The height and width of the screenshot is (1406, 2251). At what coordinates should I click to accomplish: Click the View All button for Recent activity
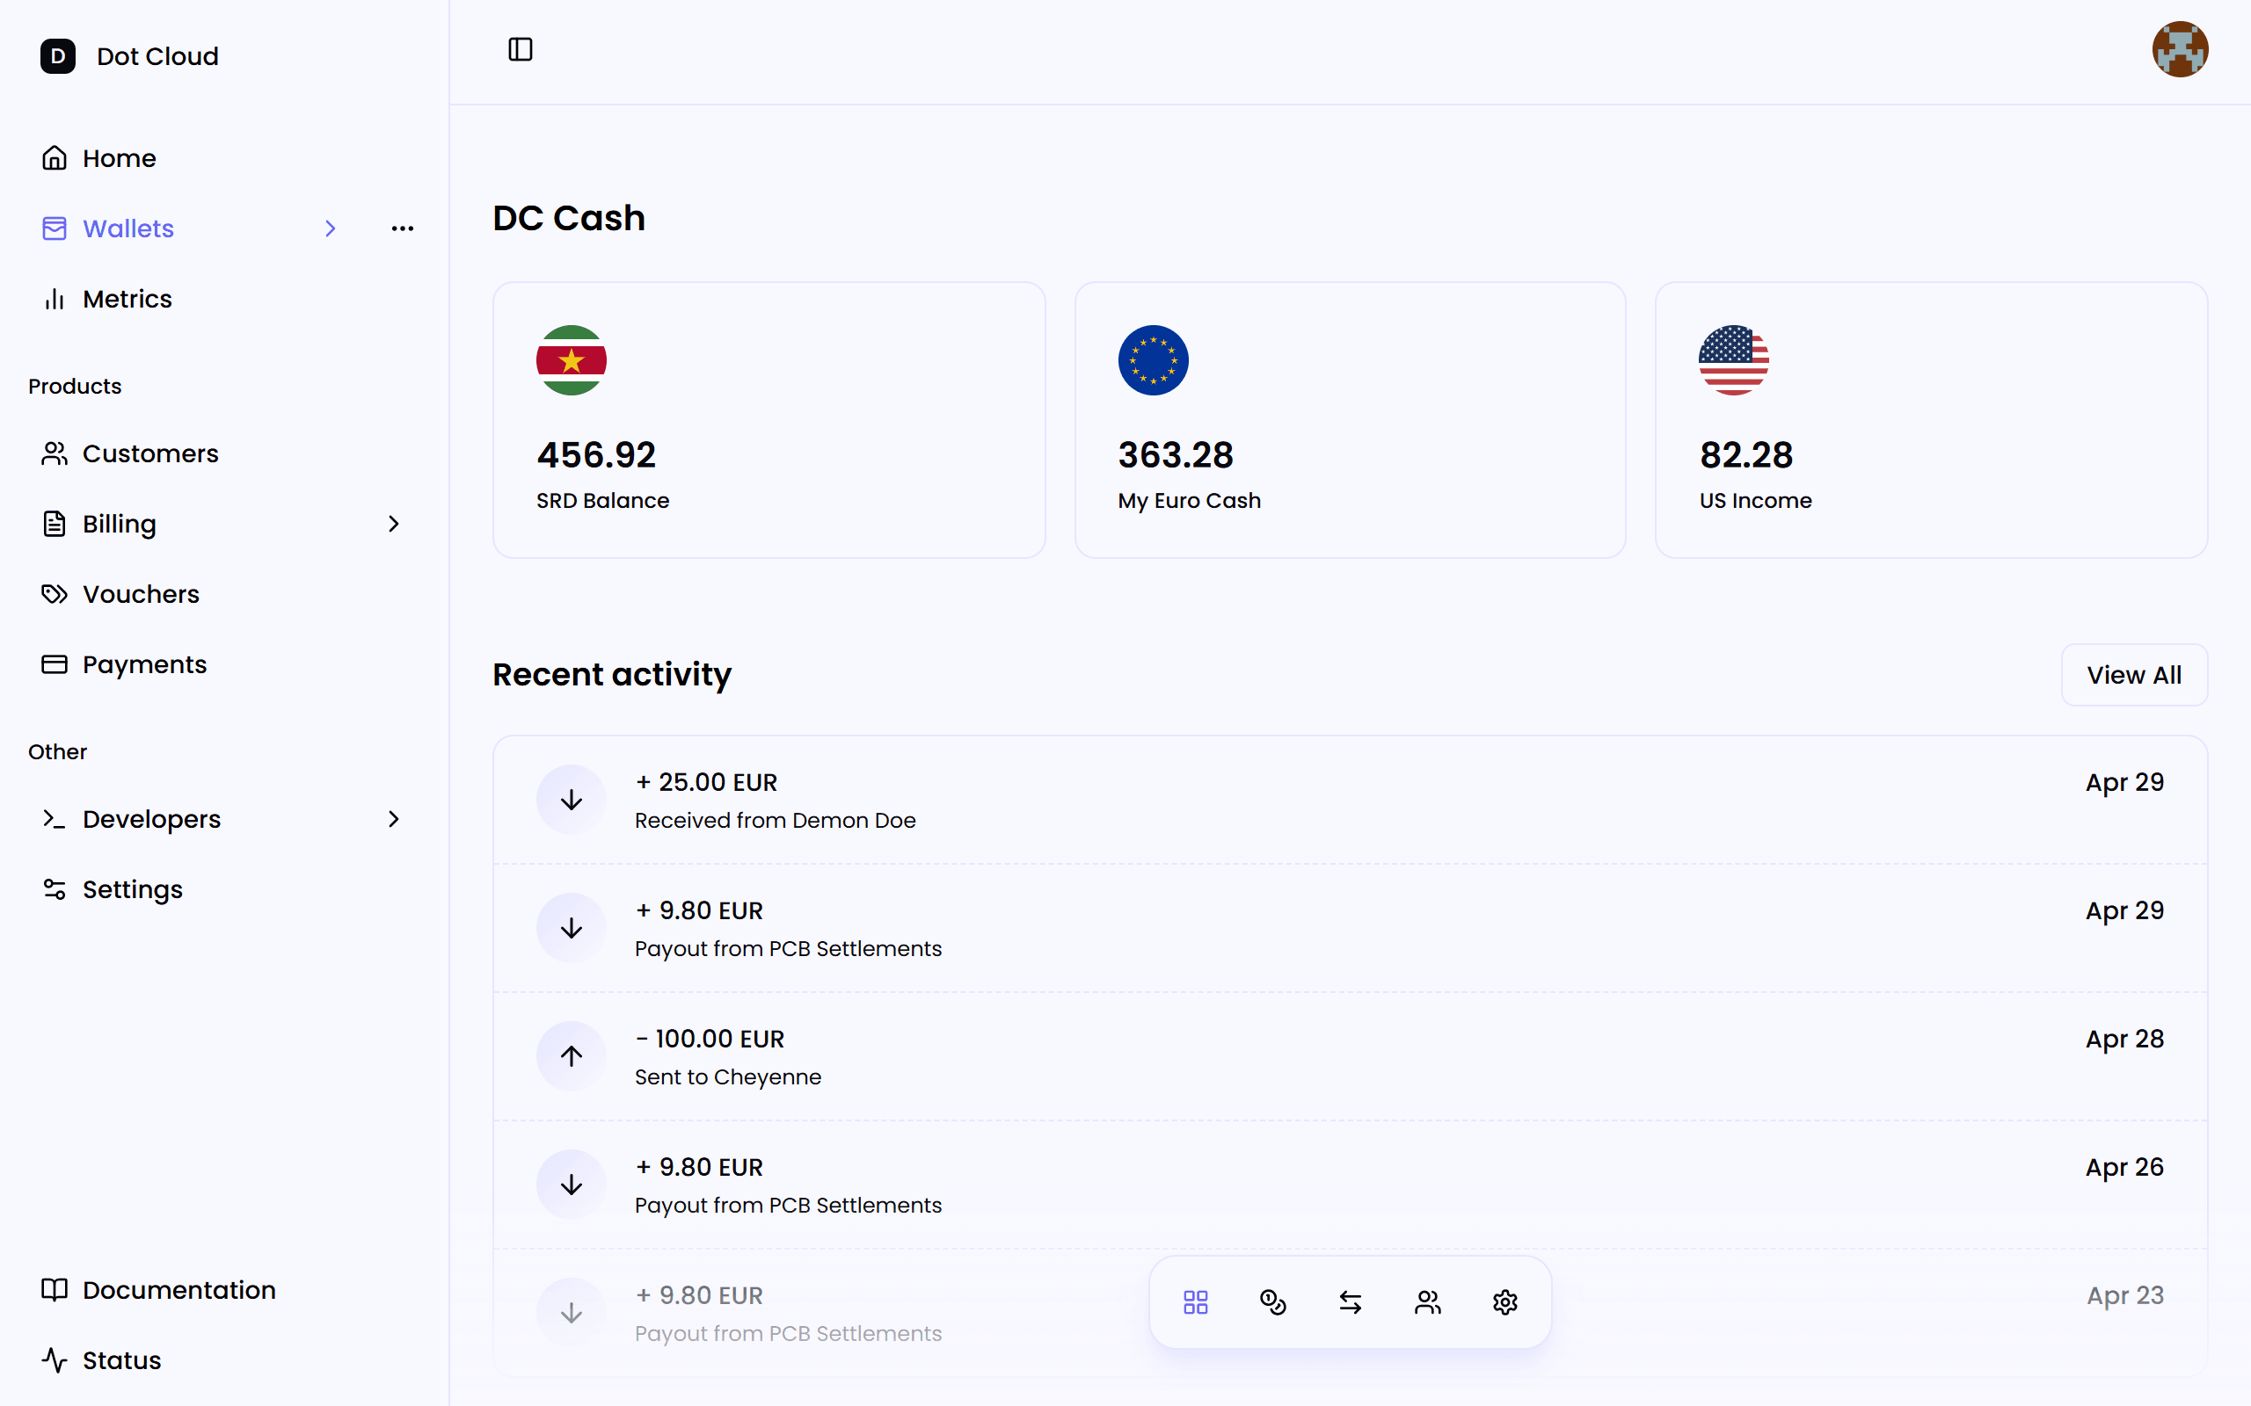(x=2134, y=675)
